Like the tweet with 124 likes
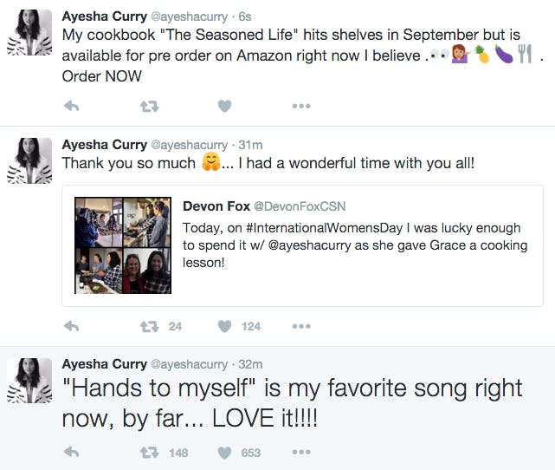The width and height of the screenshot is (555, 470). [x=224, y=327]
